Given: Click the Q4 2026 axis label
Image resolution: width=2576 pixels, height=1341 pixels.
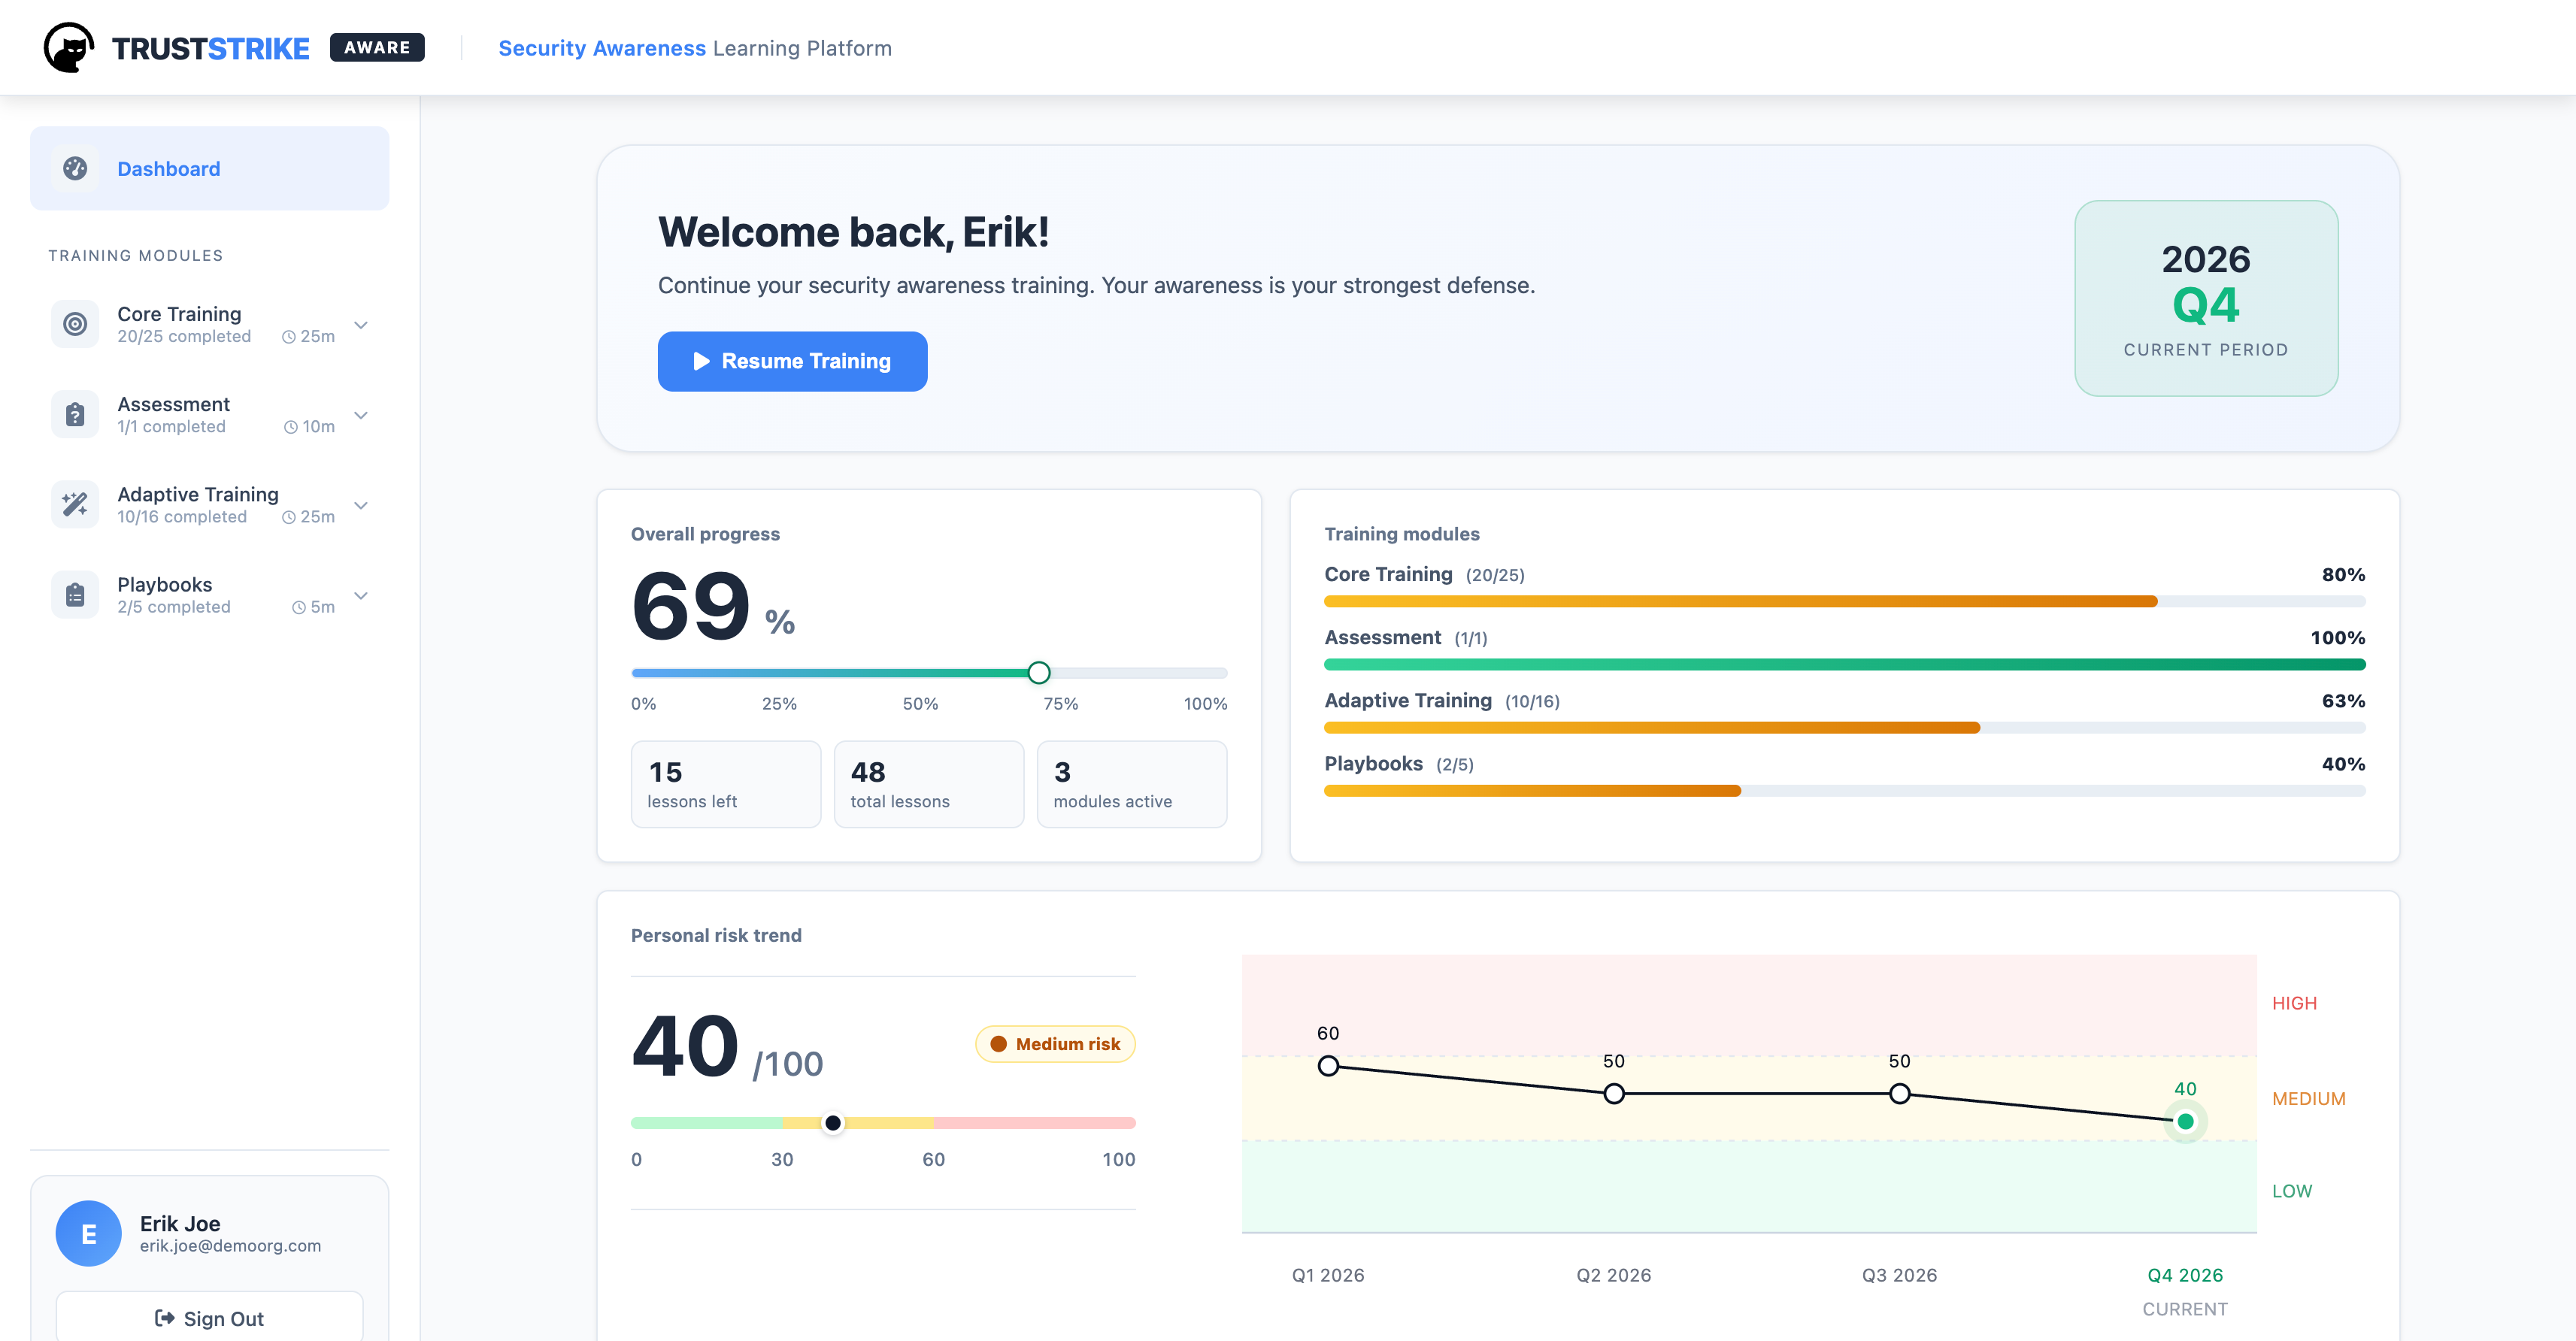Looking at the screenshot, I should coord(2185,1275).
